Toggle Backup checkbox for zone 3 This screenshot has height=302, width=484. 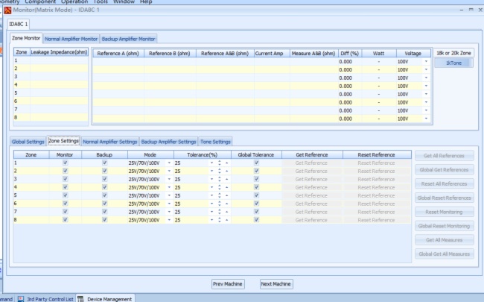[x=105, y=179]
